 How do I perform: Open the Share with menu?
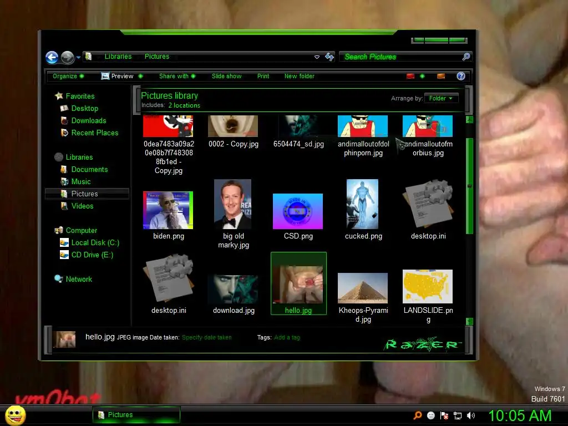(177, 76)
